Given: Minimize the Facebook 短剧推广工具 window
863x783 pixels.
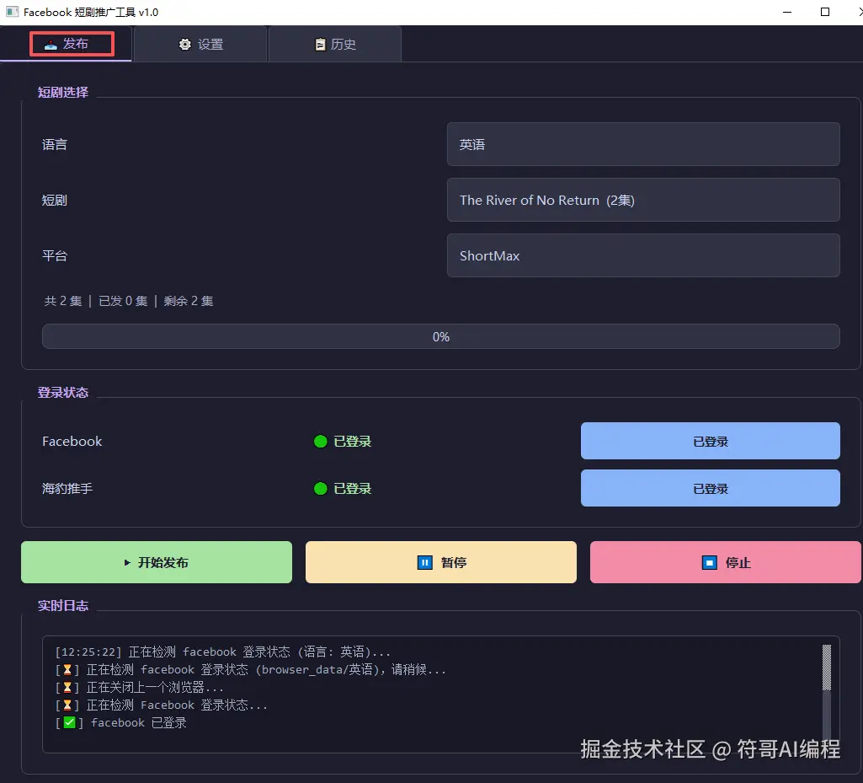Looking at the screenshot, I should pos(787,12).
